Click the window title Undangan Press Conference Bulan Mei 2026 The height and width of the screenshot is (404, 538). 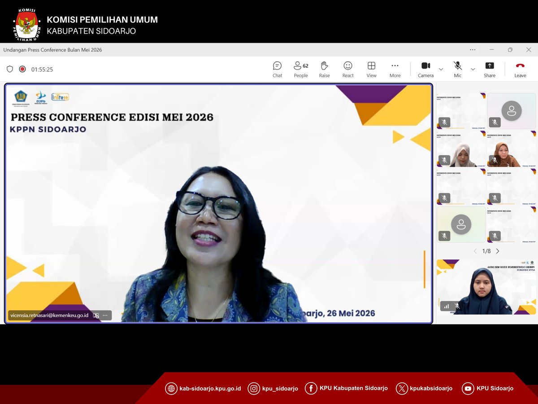(x=53, y=50)
